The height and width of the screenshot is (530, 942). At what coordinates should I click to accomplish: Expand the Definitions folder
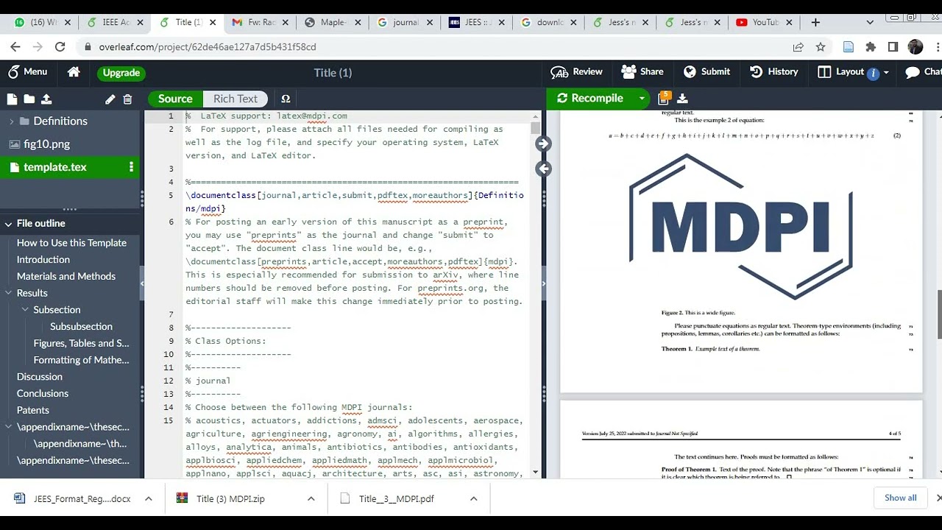[x=11, y=121]
